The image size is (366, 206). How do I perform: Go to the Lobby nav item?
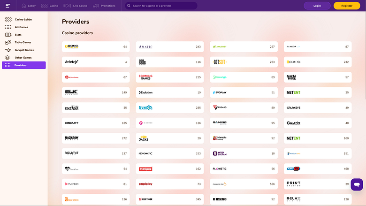(x=29, y=6)
